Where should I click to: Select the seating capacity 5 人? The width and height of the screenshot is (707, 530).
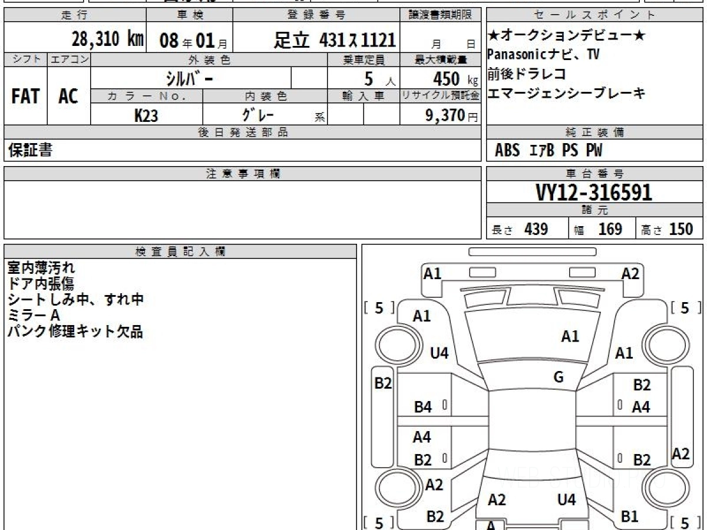pyautogui.click(x=379, y=78)
